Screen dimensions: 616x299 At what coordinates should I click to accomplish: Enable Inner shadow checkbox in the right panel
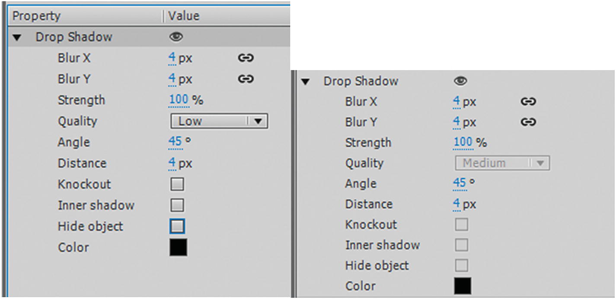pyautogui.click(x=461, y=245)
